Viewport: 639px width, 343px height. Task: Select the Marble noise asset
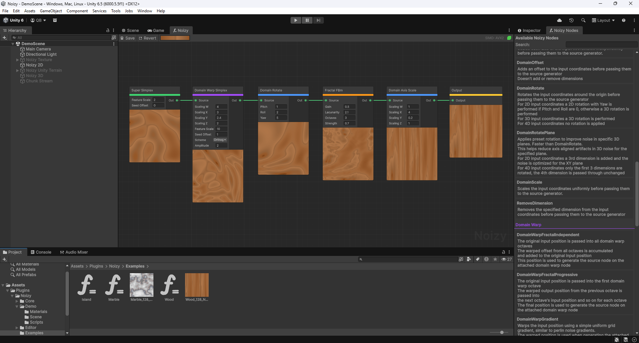pyautogui.click(x=114, y=287)
